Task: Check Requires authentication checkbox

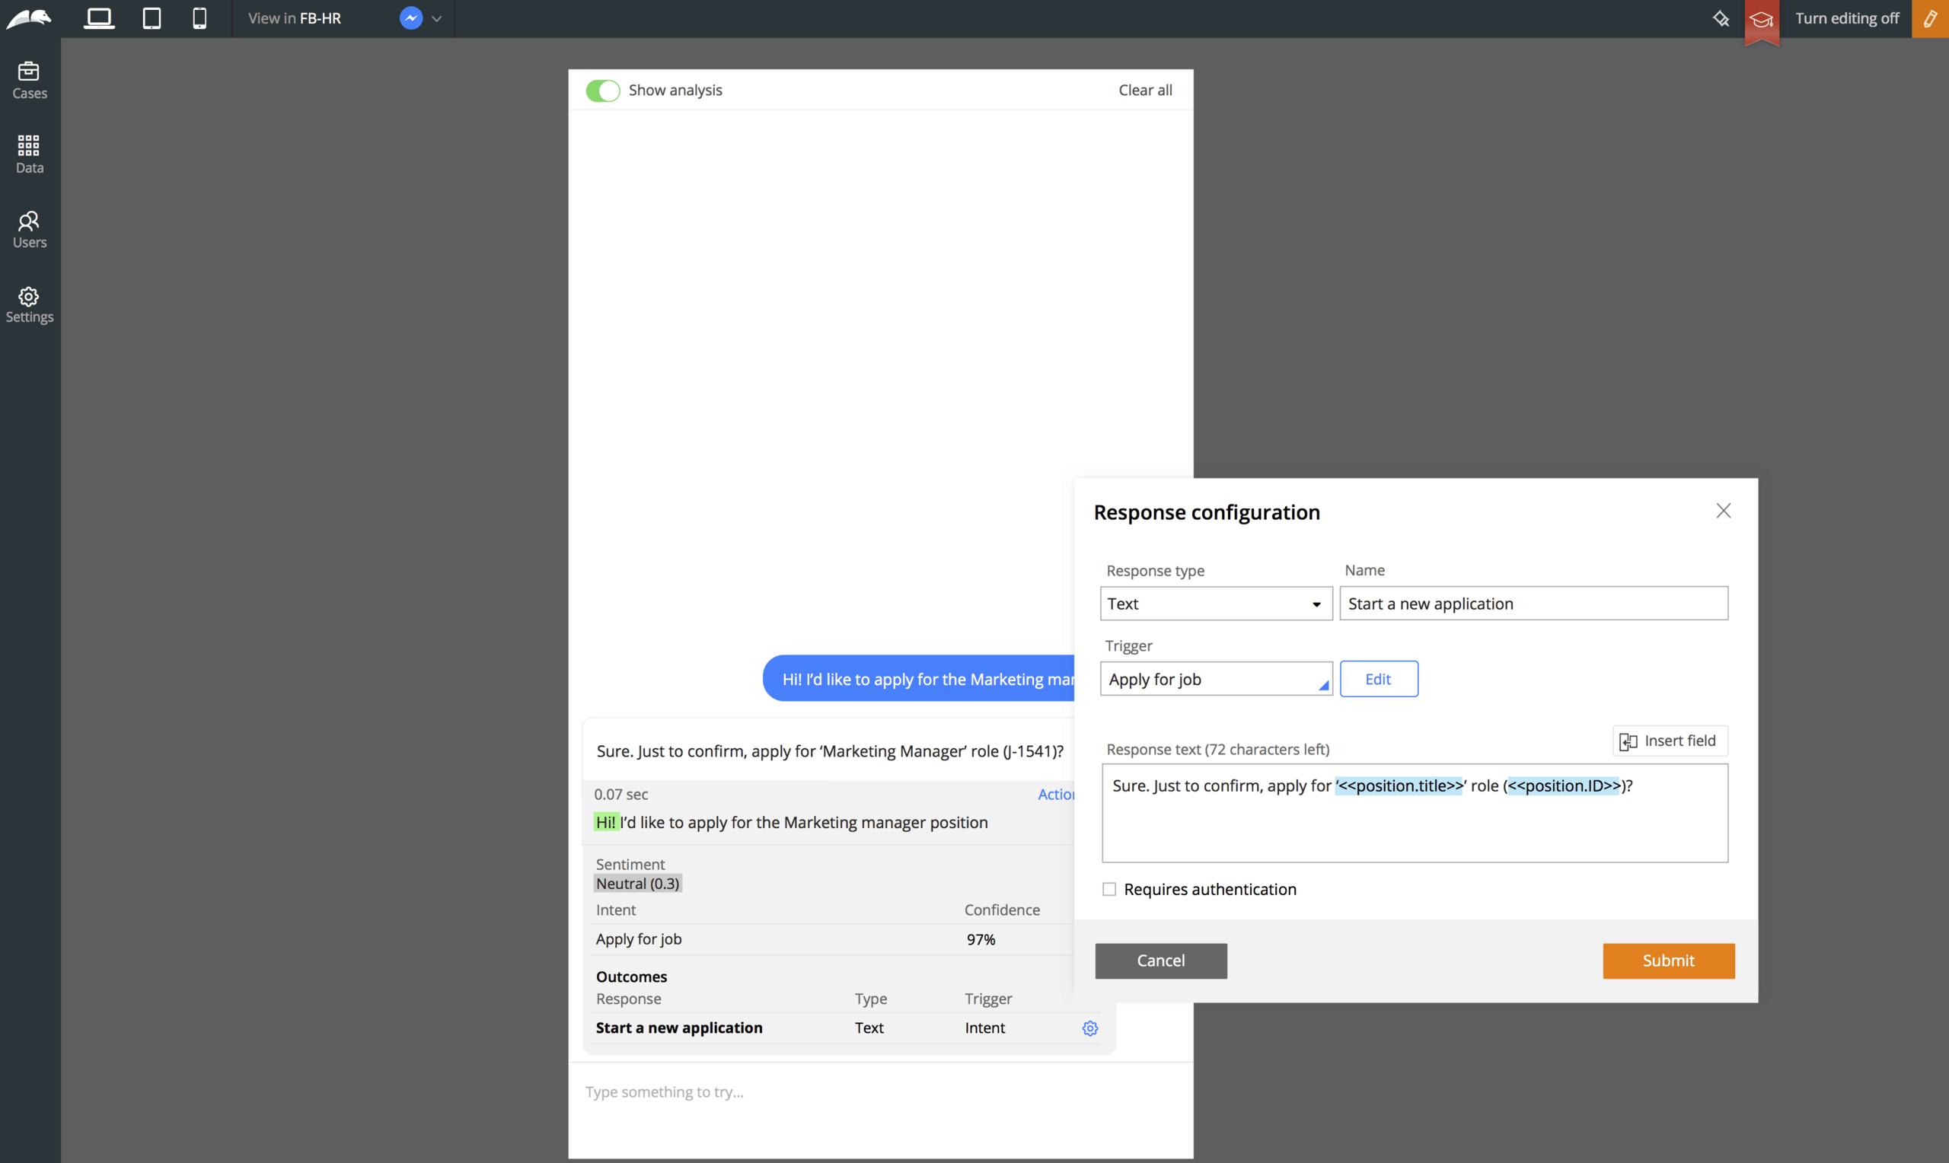Action: coord(1109,889)
